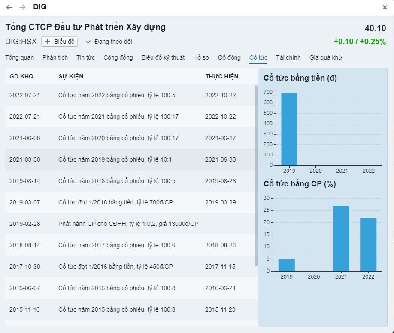Click the forward arrow icon
394x333 pixels.
[22, 7]
